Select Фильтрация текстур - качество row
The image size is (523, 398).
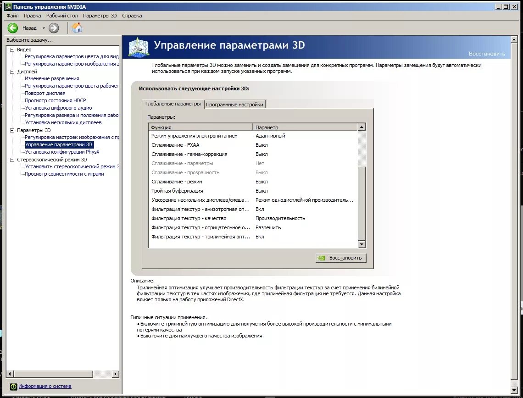tap(254, 218)
